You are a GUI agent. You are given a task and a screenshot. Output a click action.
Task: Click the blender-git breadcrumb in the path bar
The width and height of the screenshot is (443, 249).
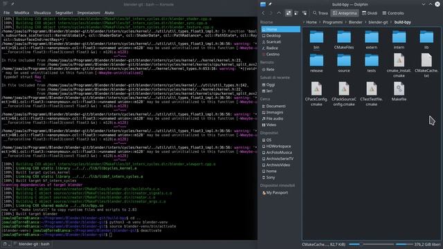click(x=378, y=22)
